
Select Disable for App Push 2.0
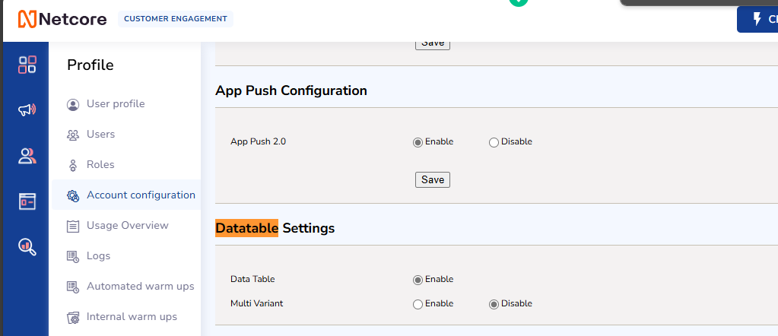[494, 142]
